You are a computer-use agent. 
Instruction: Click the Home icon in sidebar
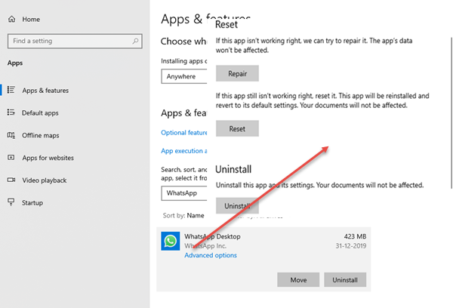pos(11,19)
